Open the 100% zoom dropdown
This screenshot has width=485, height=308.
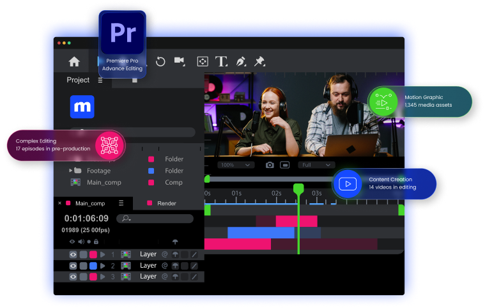click(236, 165)
